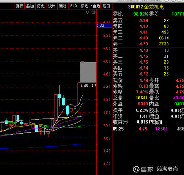Screen dimensions: 184x175
Task: Click the gray 4.46 - 4.7 gap box
Action: point(88,72)
